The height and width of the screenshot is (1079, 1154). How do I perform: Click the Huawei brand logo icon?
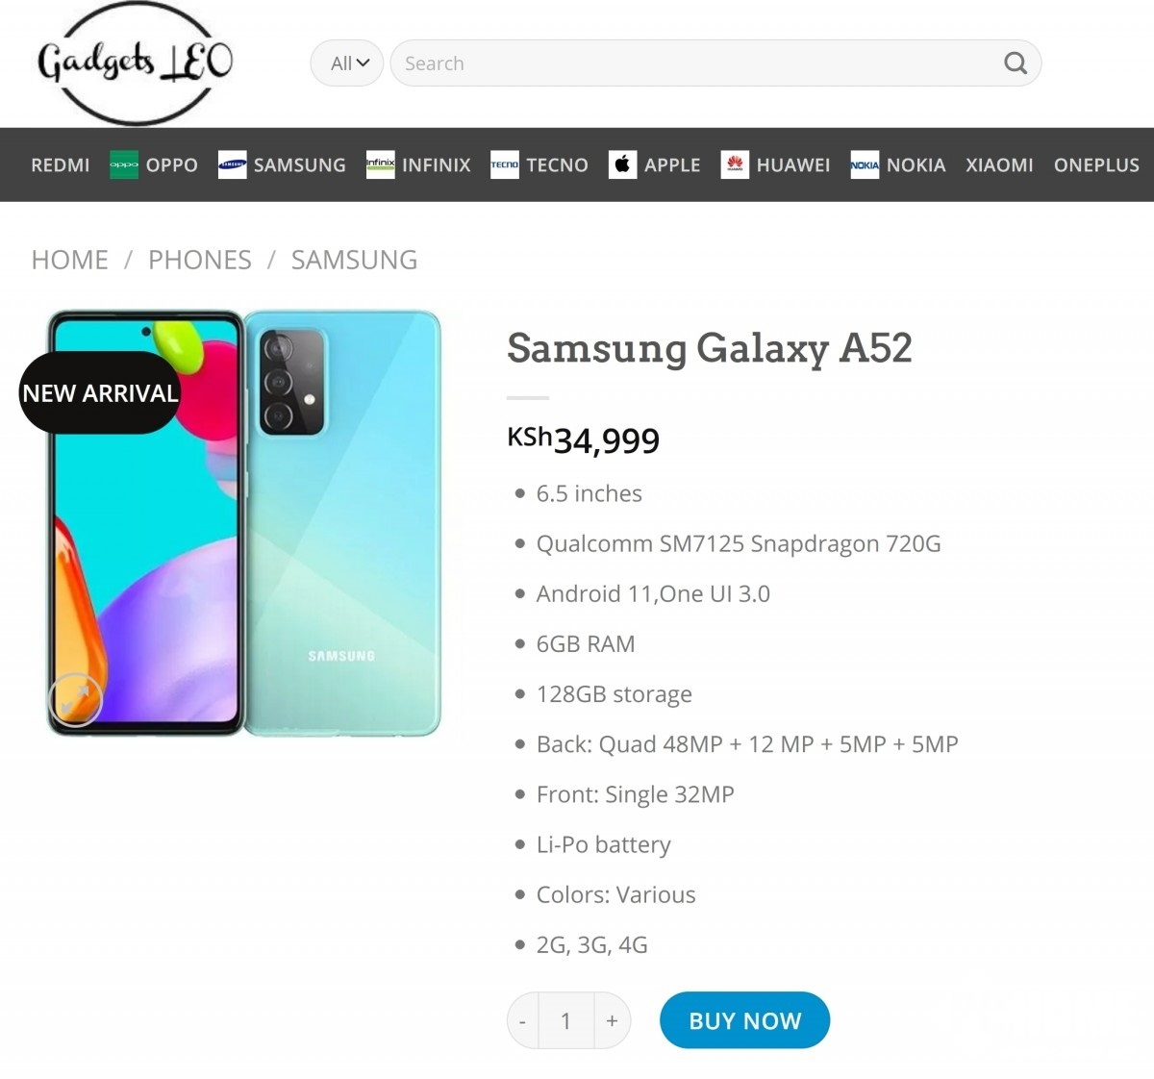click(735, 165)
